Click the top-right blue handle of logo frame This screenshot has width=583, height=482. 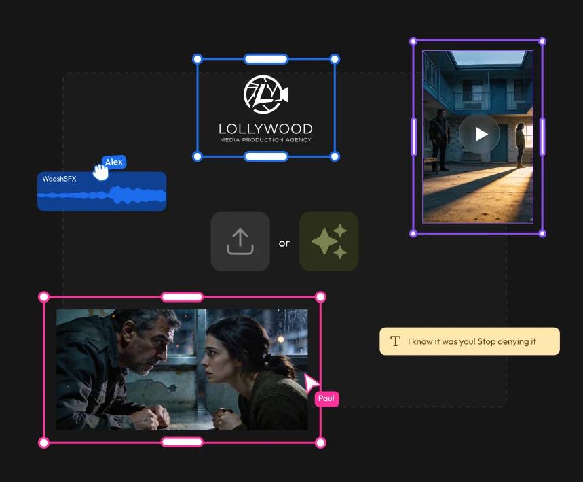[x=335, y=59]
